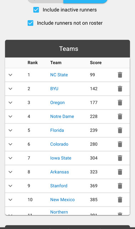This screenshot has height=229, width=135.
Task: Toggle Include runners not on roster checkbox
Action: tap(30, 23)
